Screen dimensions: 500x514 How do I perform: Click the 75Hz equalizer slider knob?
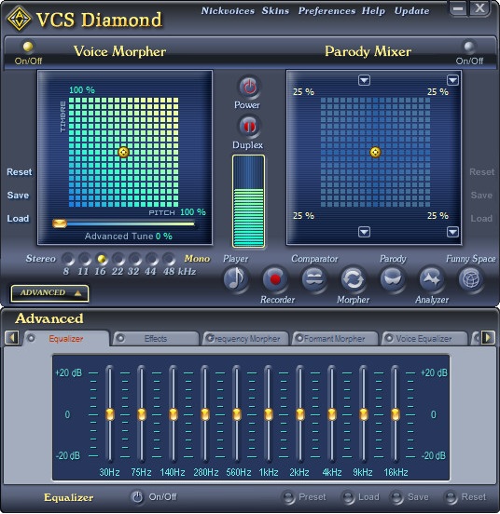(x=142, y=414)
